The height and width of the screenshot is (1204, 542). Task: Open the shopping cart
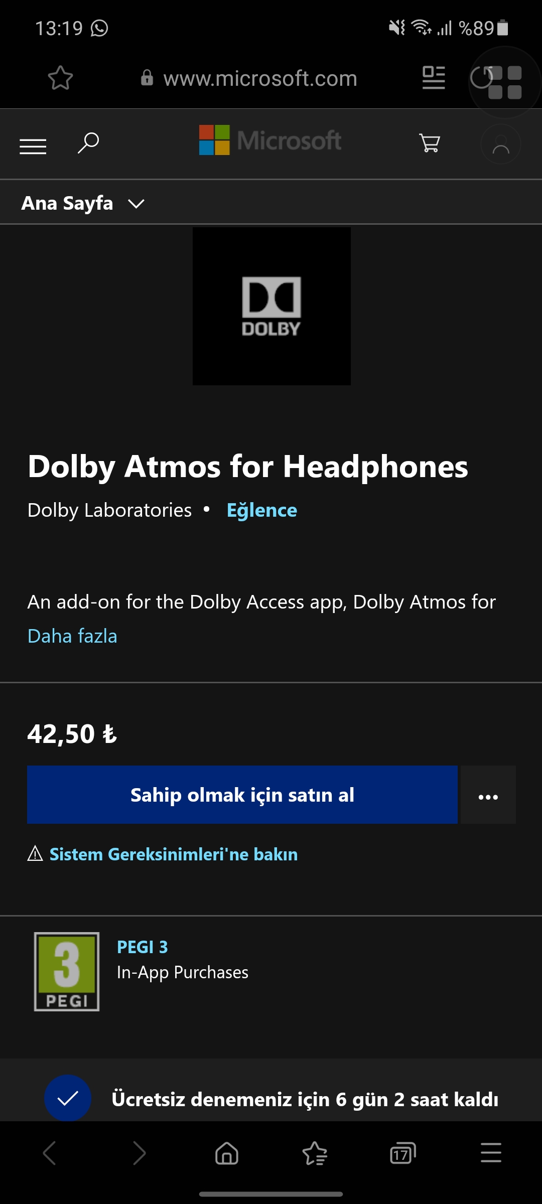[x=430, y=143]
